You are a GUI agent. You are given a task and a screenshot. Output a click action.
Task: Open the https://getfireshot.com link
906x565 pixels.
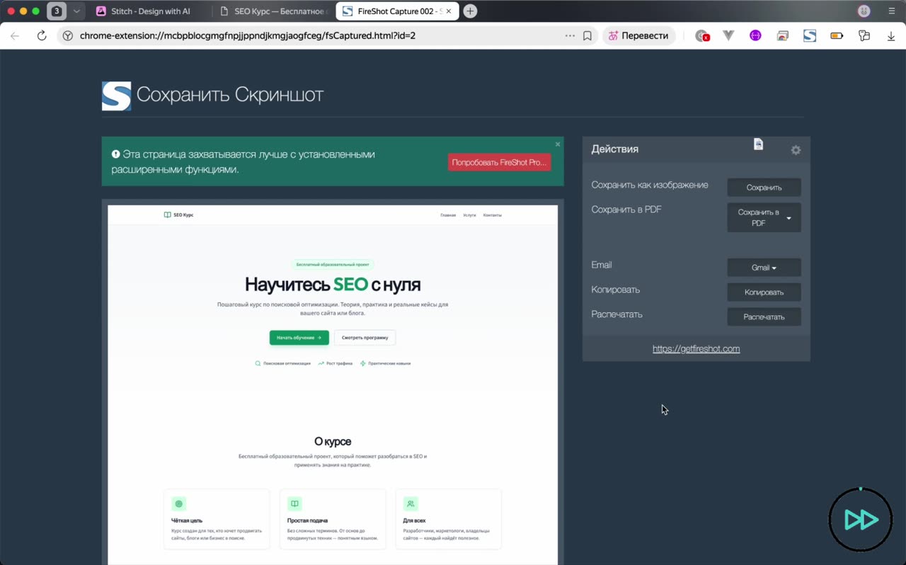pyautogui.click(x=696, y=348)
